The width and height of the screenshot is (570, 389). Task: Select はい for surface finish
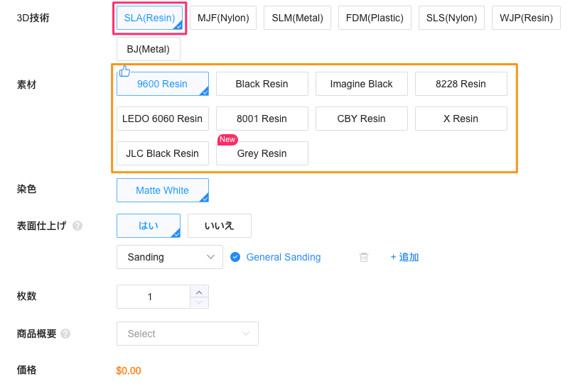(148, 226)
